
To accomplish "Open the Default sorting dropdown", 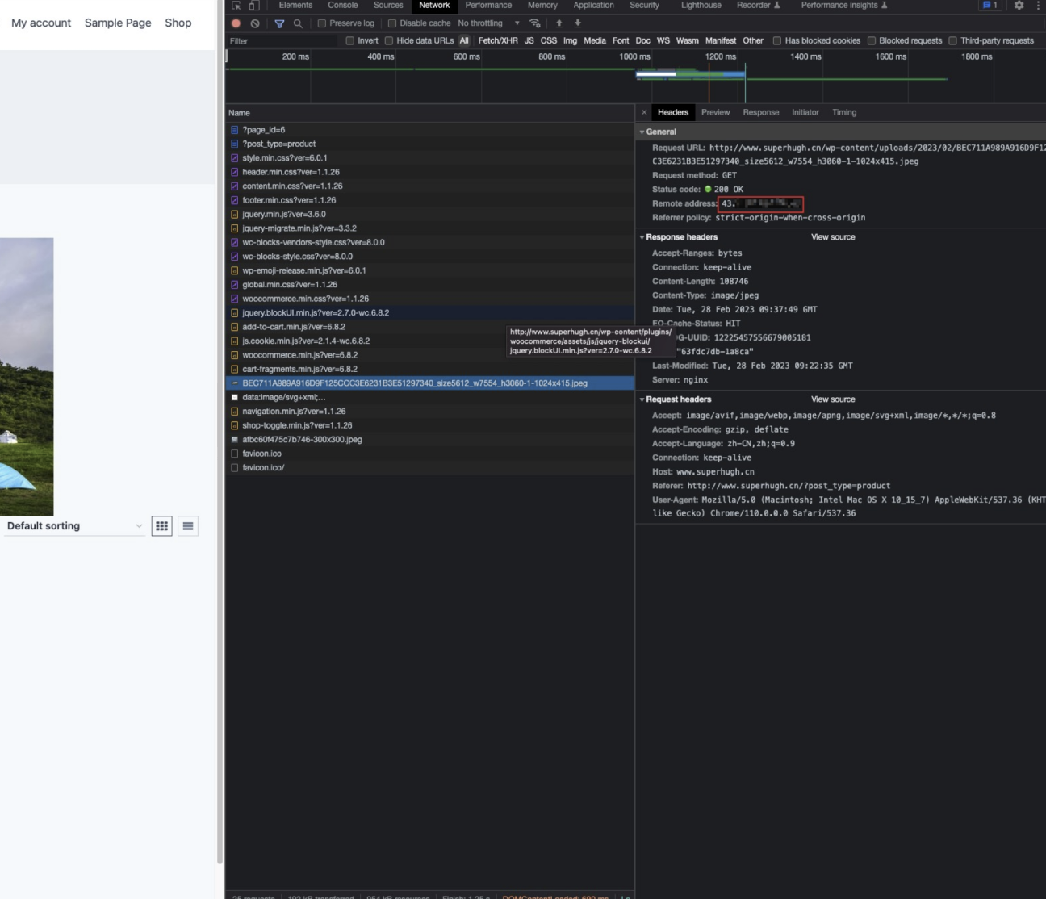I will pos(74,526).
